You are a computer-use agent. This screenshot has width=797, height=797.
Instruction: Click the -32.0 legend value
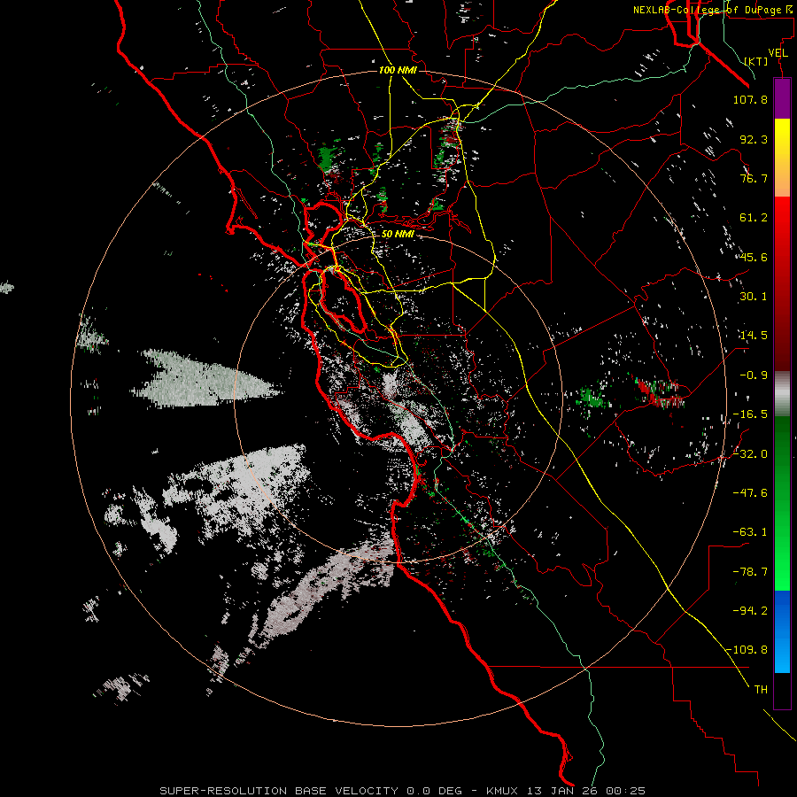point(750,454)
